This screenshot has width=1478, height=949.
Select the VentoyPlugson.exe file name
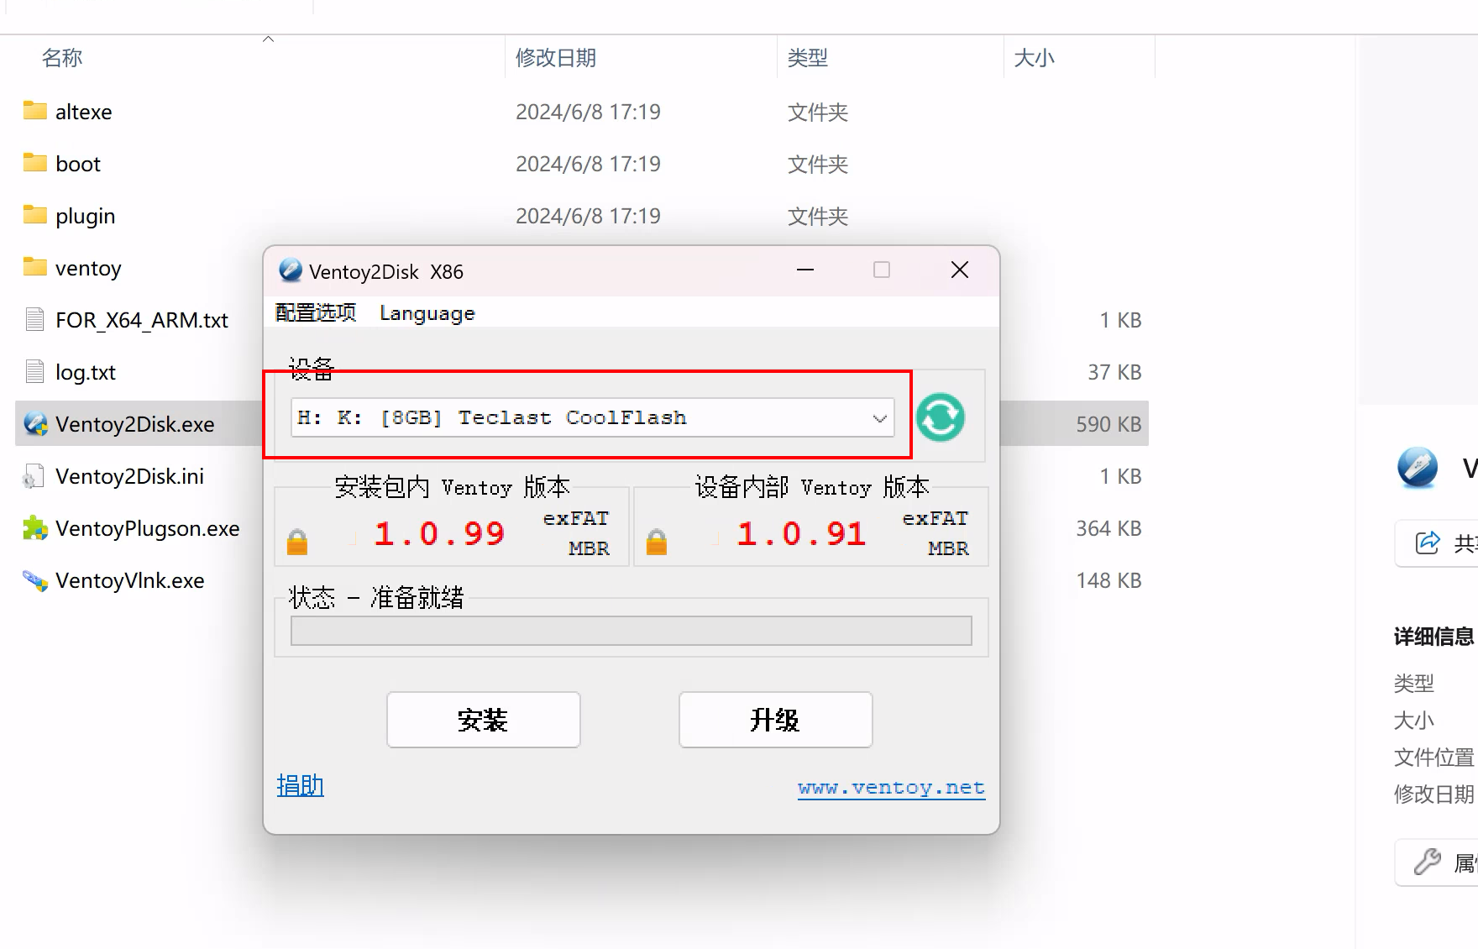(148, 528)
